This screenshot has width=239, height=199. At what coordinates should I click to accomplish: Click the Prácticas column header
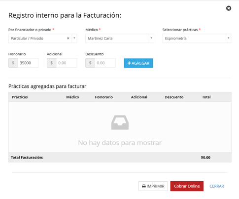pyautogui.click(x=20, y=97)
